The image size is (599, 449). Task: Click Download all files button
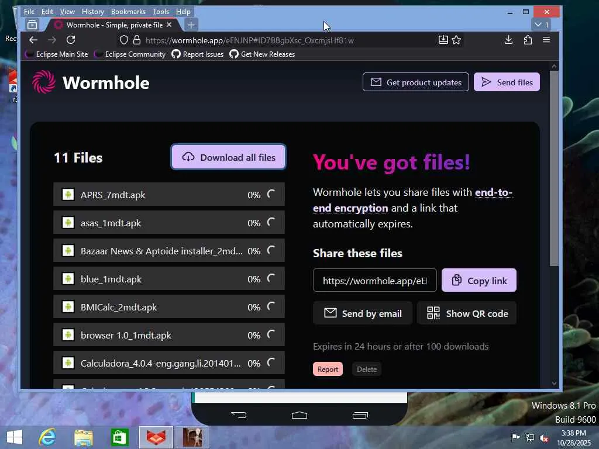click(229, 157)
